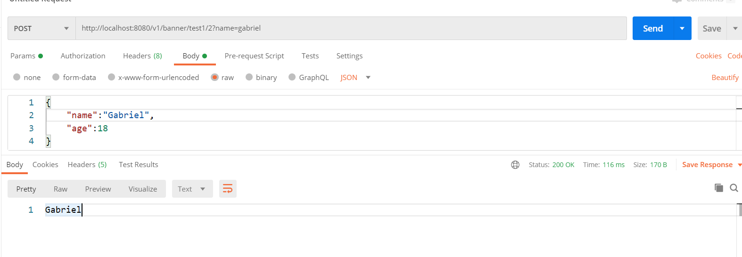Click the blue Send button
This screenshot has height=257, width=742.
pos(653,28)
